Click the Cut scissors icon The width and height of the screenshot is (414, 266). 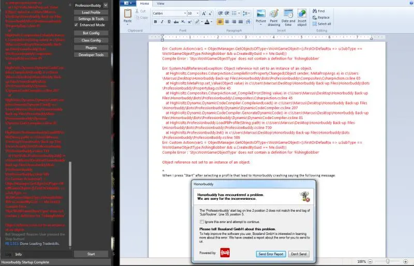(x=137, y=11)
